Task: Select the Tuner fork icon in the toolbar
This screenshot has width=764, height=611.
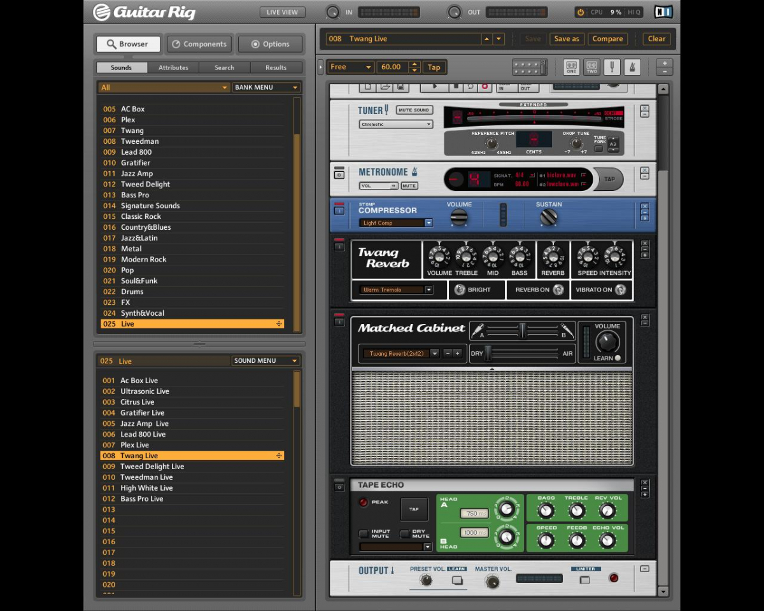Action: (612, 67)
